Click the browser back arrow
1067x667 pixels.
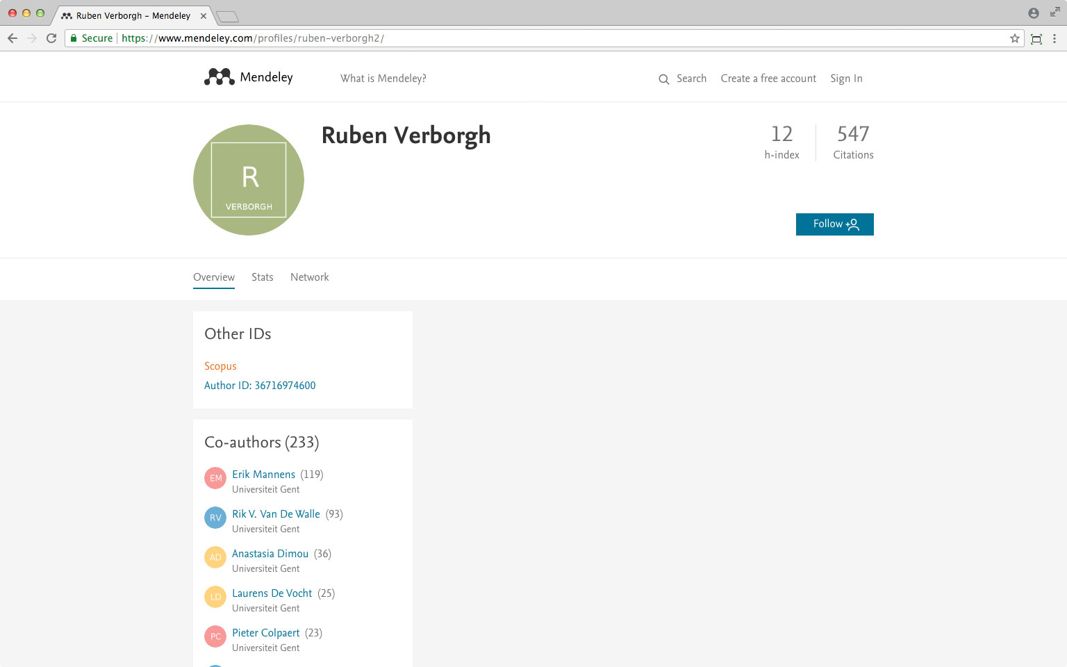pos(13,38)
